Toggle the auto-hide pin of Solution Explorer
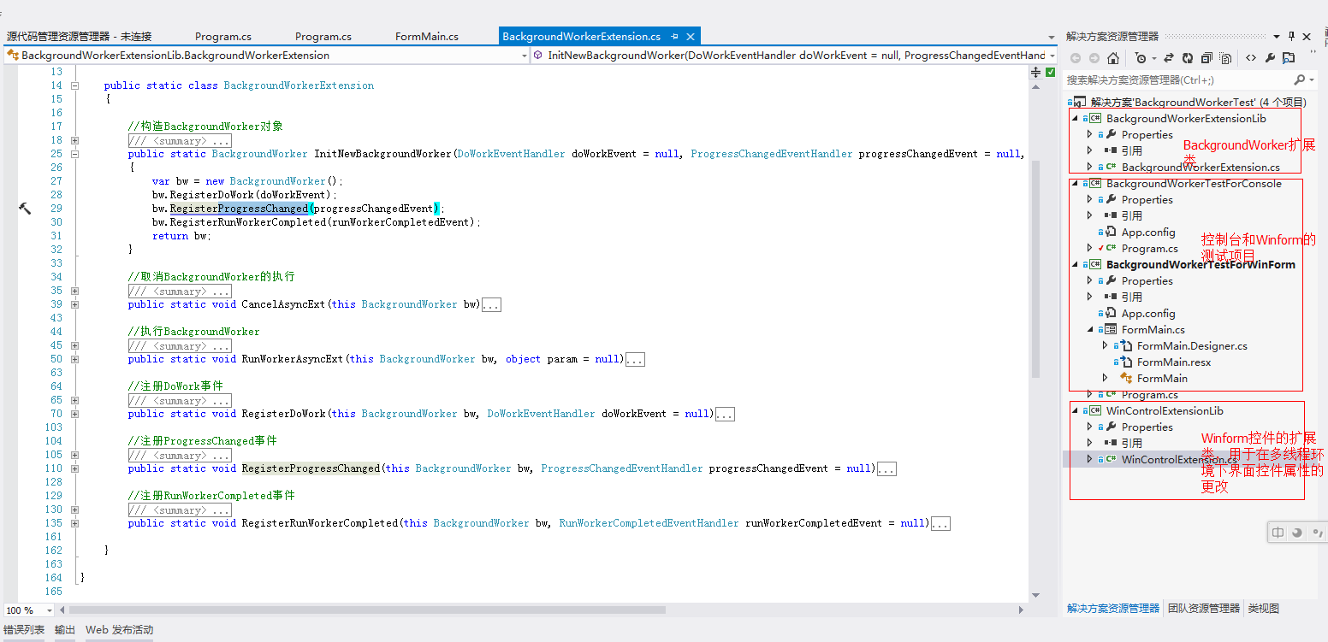1328x642 pixels. coord(1291,37)
